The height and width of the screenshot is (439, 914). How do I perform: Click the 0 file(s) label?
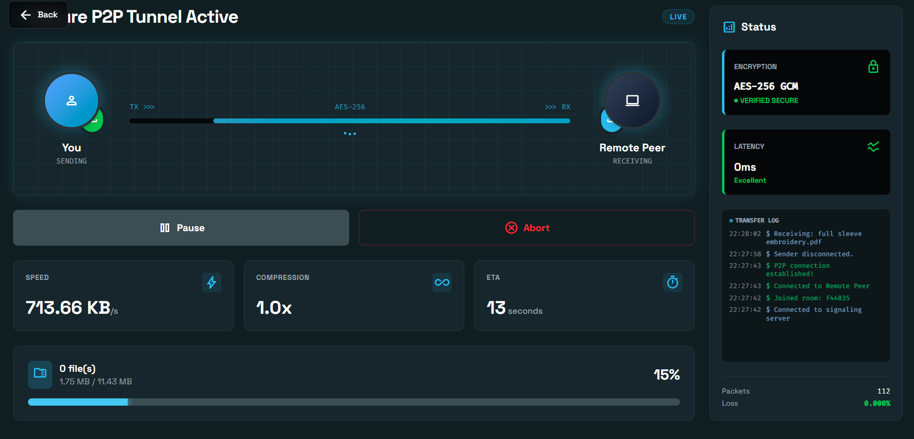(77, 369)
